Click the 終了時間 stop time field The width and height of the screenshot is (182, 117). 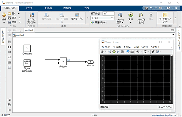click(x=108, y=14)
